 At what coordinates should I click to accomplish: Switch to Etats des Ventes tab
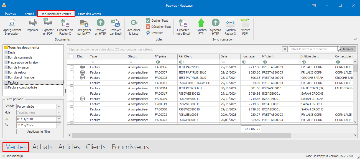(x=89, y=14)
